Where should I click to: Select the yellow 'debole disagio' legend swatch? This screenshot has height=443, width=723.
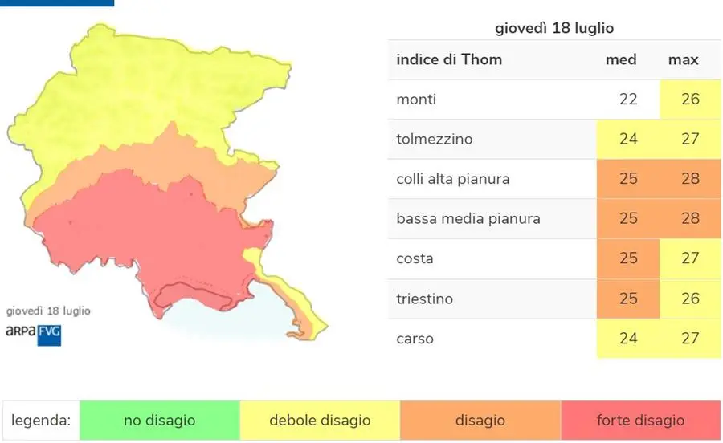click(320, 420)
